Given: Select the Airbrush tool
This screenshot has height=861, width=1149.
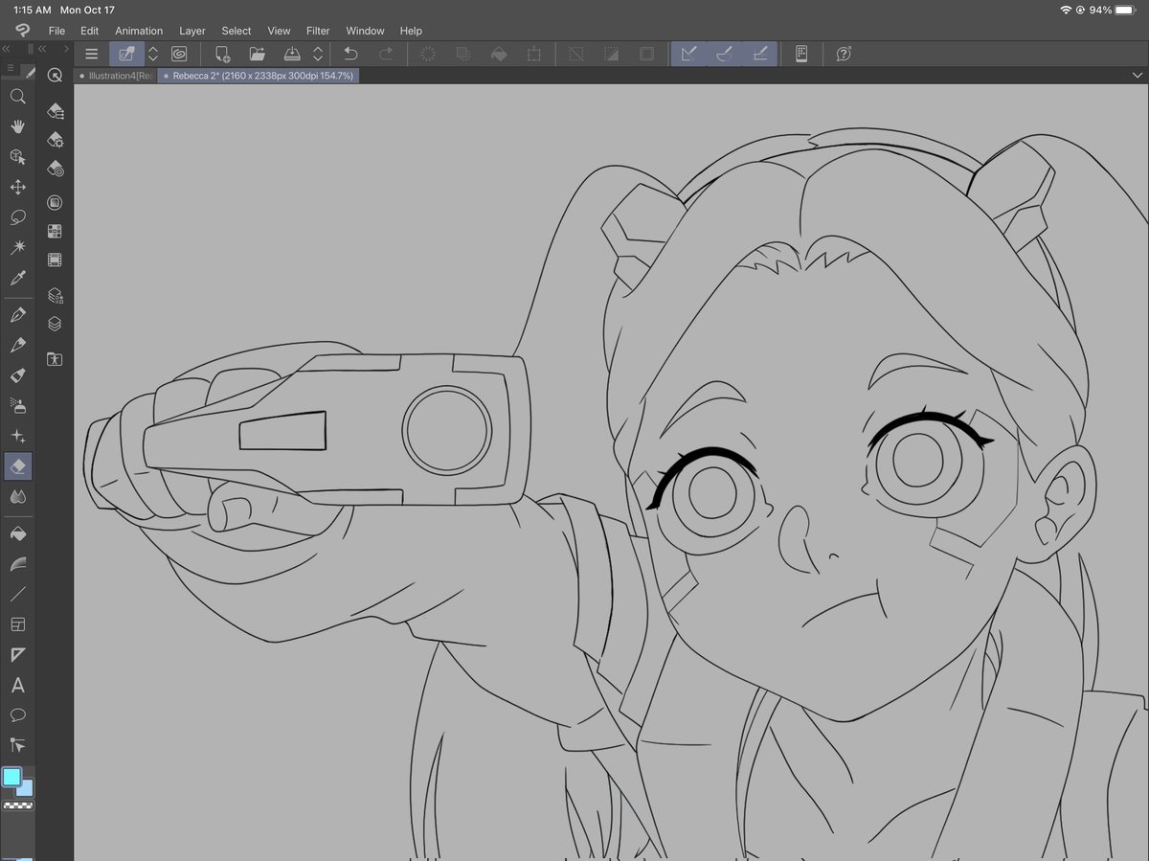Looking at the screenshot, I should [17, 405].
